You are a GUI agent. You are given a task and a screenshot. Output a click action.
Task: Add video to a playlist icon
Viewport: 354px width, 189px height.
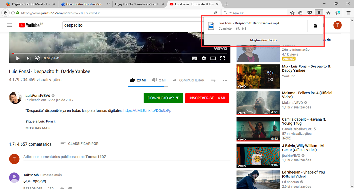213,80
